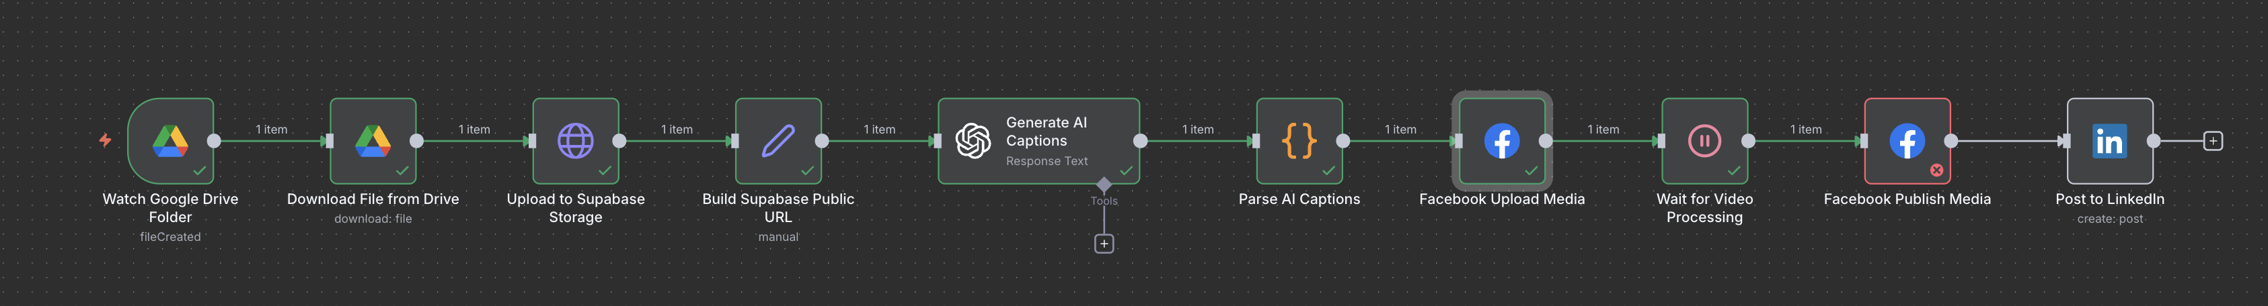Click the output connector of Generate AI Captions

tap(1140, 141)
